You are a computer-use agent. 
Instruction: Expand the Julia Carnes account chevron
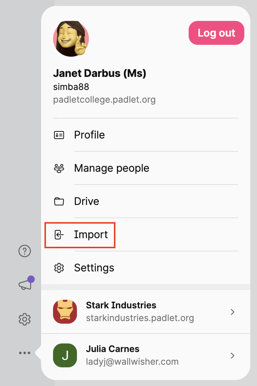coord(232,355)
